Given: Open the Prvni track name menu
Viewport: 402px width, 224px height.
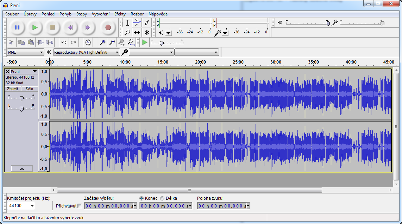Looking at the screenshot, I should tap(24, 71).
